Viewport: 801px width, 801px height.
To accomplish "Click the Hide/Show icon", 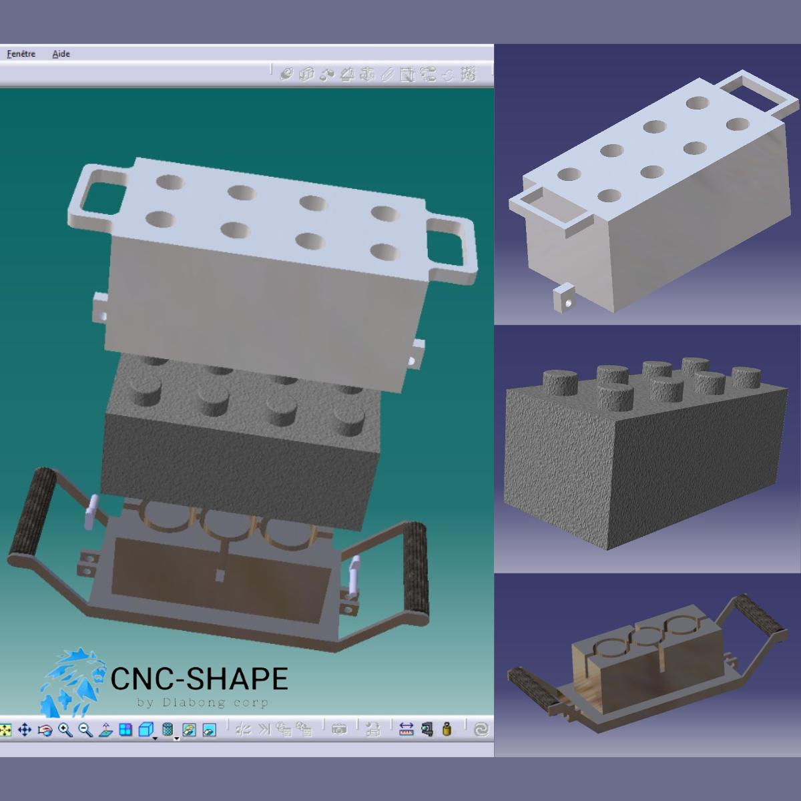I will pos(190,730).
